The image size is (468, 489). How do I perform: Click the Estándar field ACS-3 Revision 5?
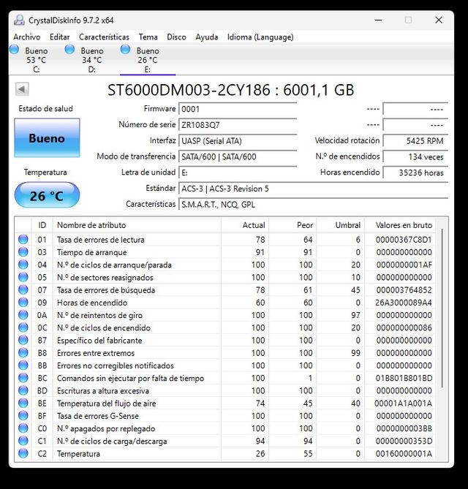point(313,189)
